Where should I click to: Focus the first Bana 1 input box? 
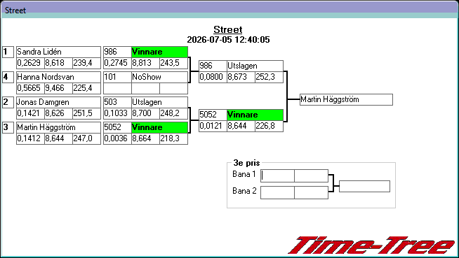[277, 175]
